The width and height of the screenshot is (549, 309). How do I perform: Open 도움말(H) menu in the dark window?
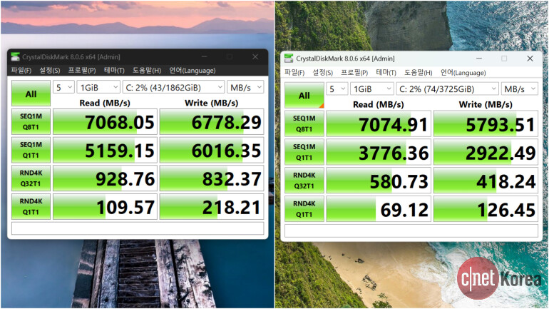[147, 71]
